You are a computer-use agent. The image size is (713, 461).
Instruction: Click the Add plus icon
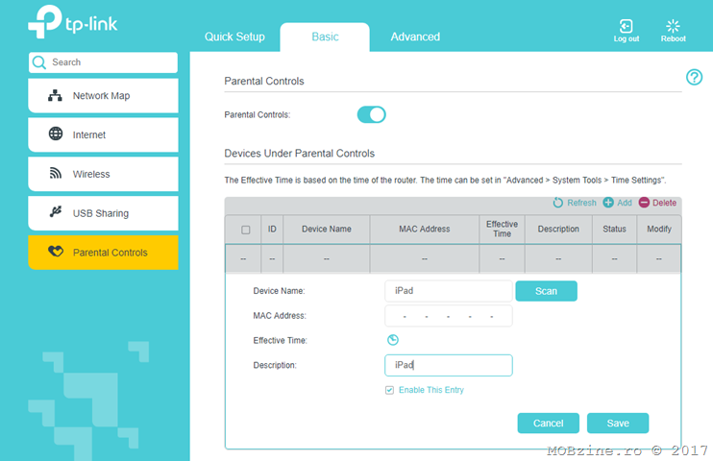coord(608,203)
